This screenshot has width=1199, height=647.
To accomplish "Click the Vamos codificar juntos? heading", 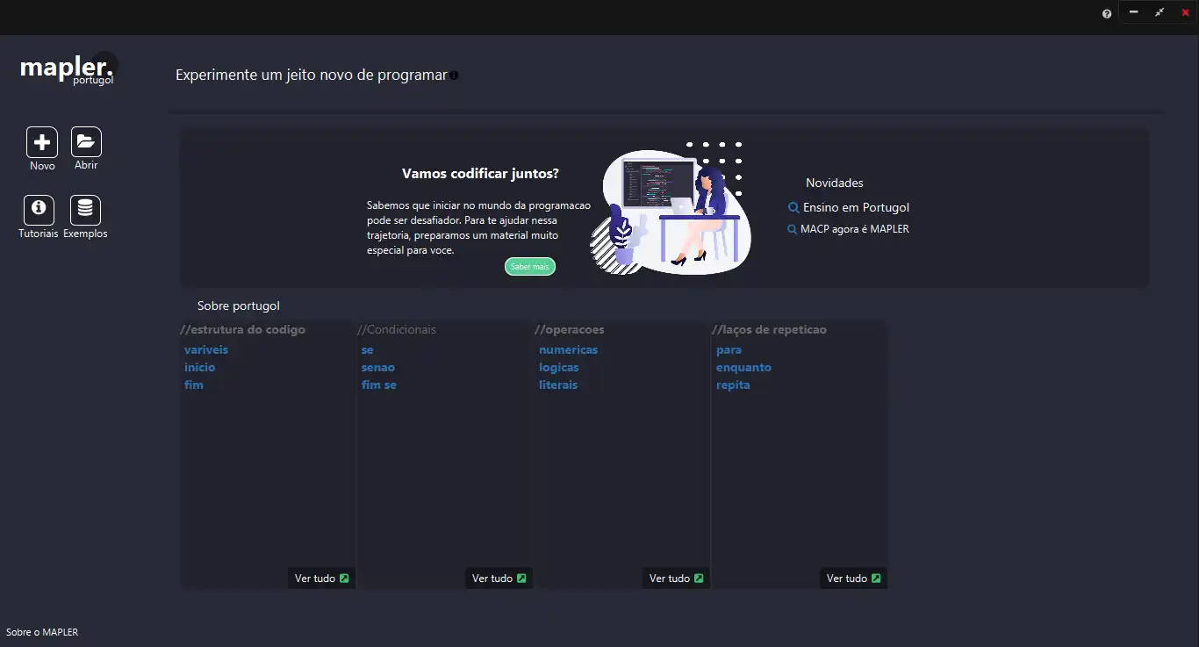I will click(x=480, y=174).
